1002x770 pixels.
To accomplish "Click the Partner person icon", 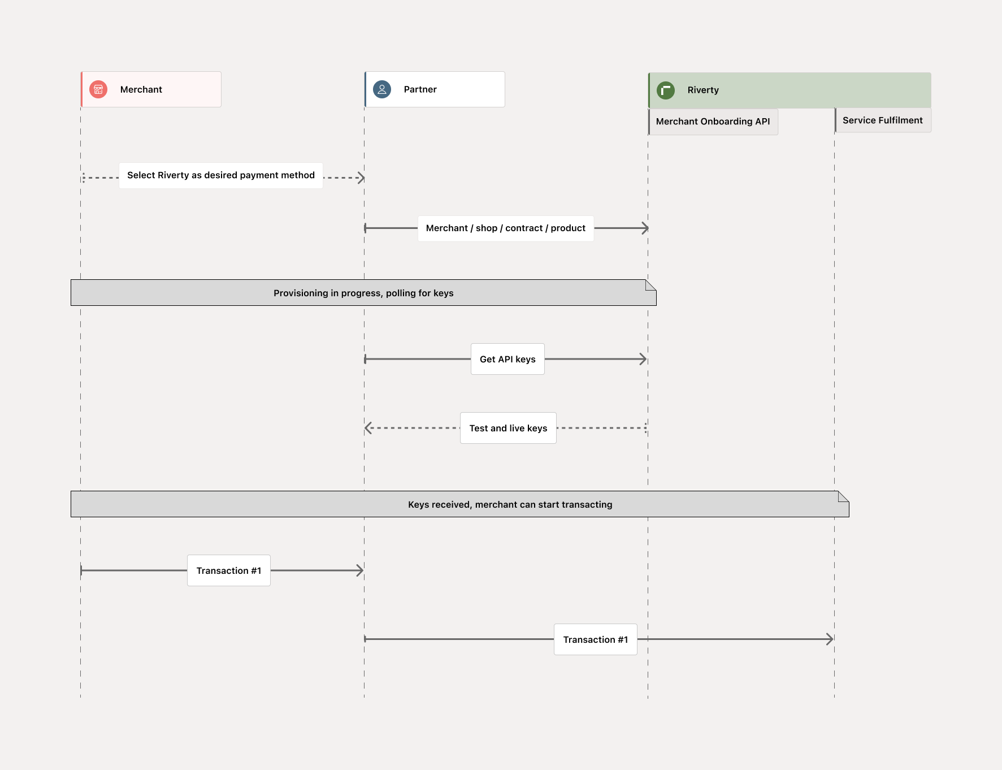I will (x=382, y=89).
